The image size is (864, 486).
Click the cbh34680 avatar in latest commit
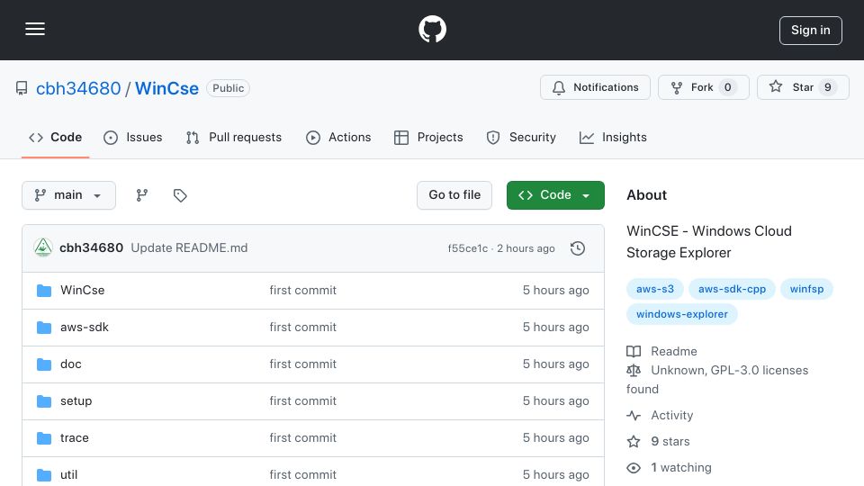[43, 248]
